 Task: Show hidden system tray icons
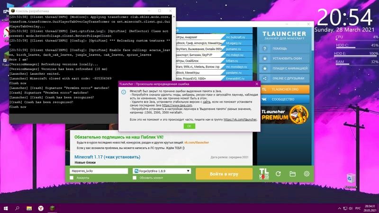(x=339, y=208)
